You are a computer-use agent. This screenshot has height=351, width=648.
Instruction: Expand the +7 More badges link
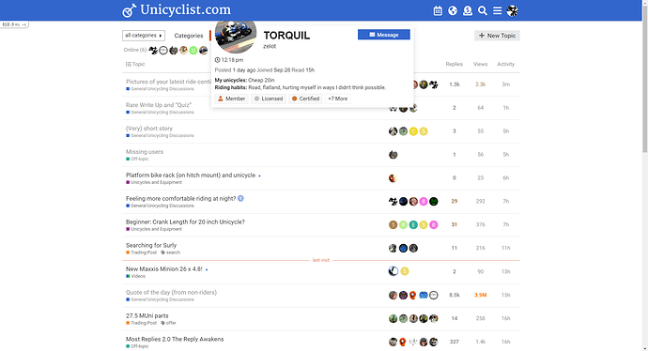[338, 99]
